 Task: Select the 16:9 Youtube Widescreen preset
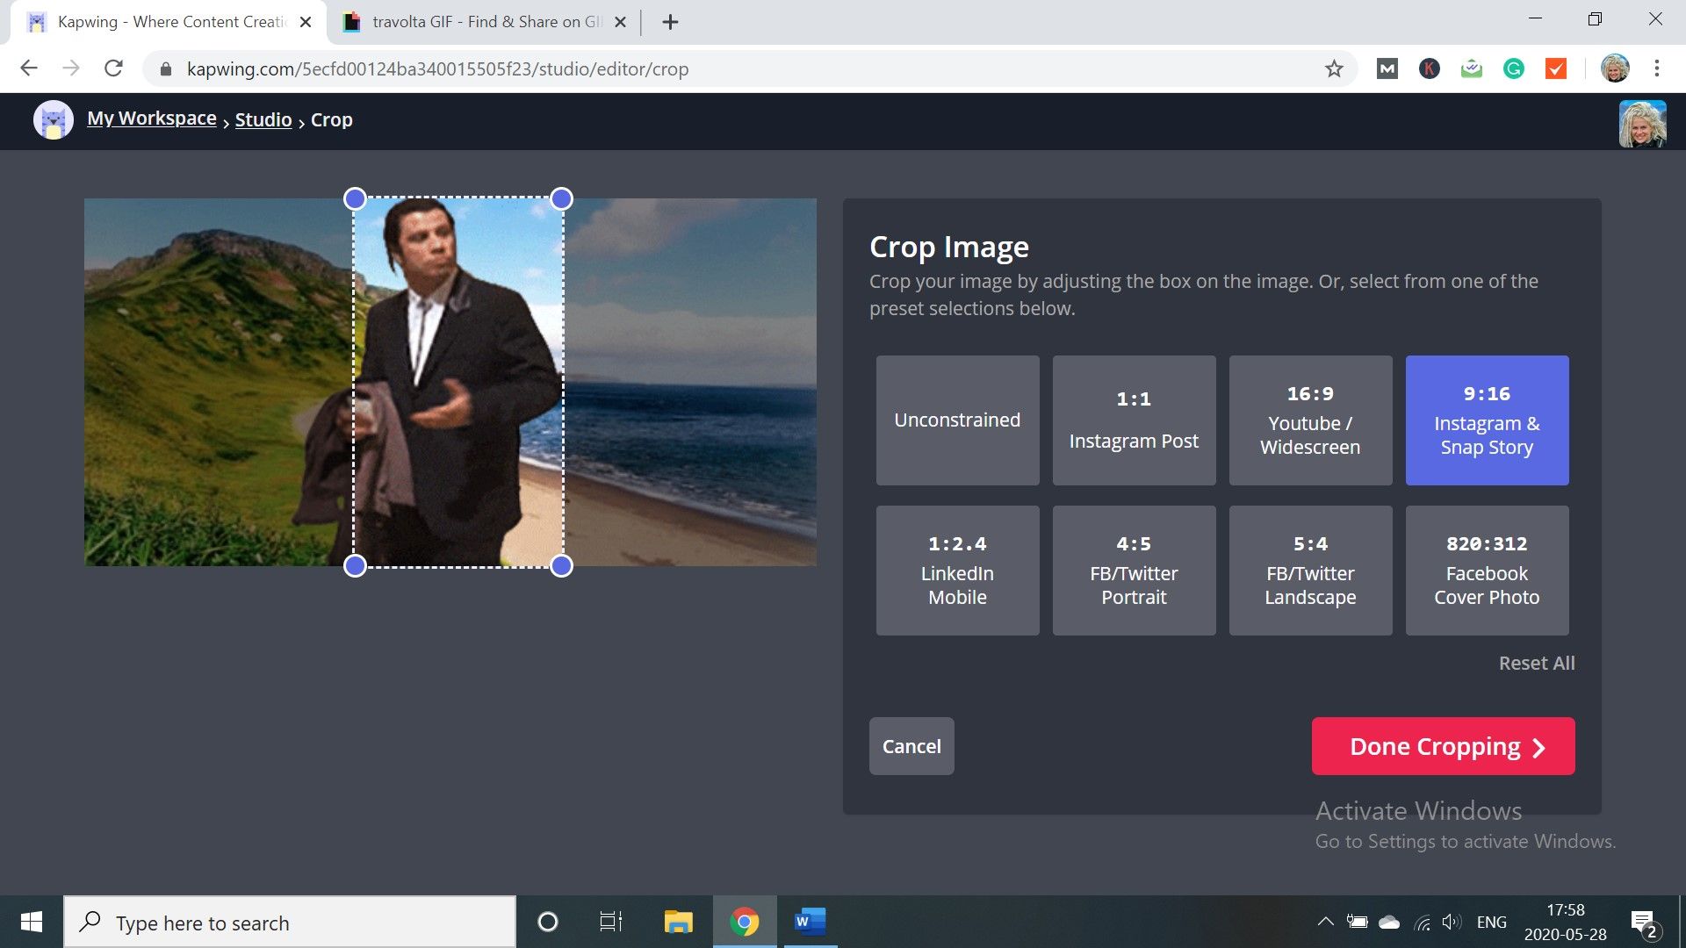pos(1310,420)
